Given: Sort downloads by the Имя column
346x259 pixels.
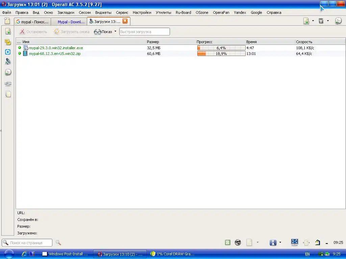Looking at the screenshot, I should 84,41.
